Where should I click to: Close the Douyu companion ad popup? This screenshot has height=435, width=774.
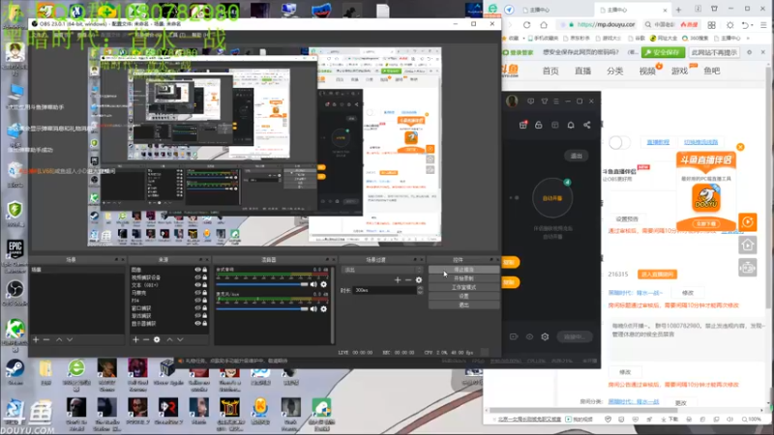[x=740, y=147]
